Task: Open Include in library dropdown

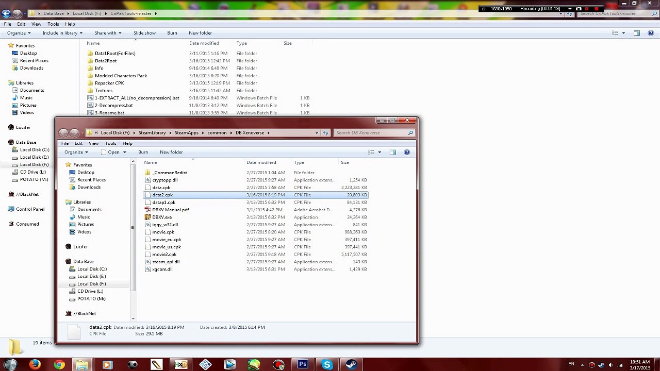Action: coord(62,33)
